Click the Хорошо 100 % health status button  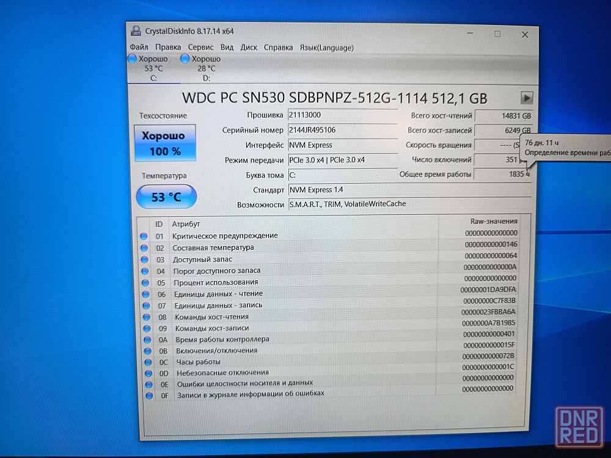[165, 144]
